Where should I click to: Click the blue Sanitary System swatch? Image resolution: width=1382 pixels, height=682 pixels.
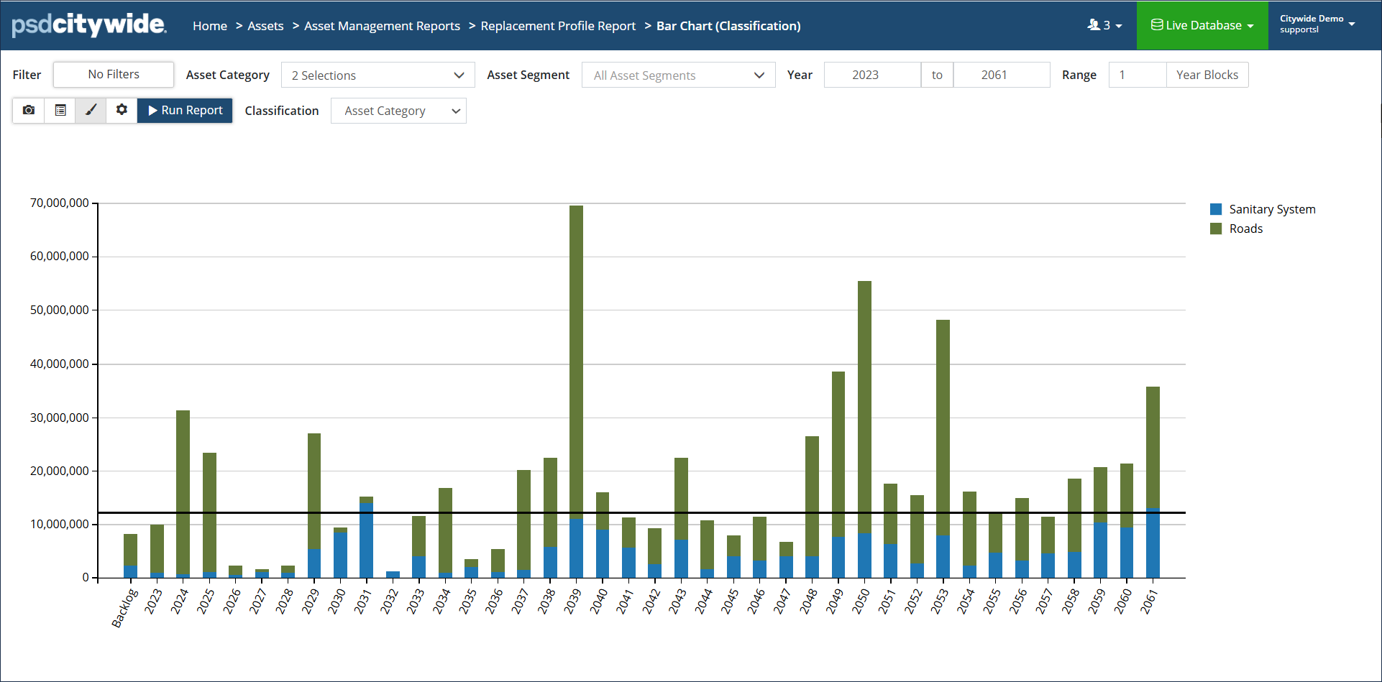pos(1216,209)
